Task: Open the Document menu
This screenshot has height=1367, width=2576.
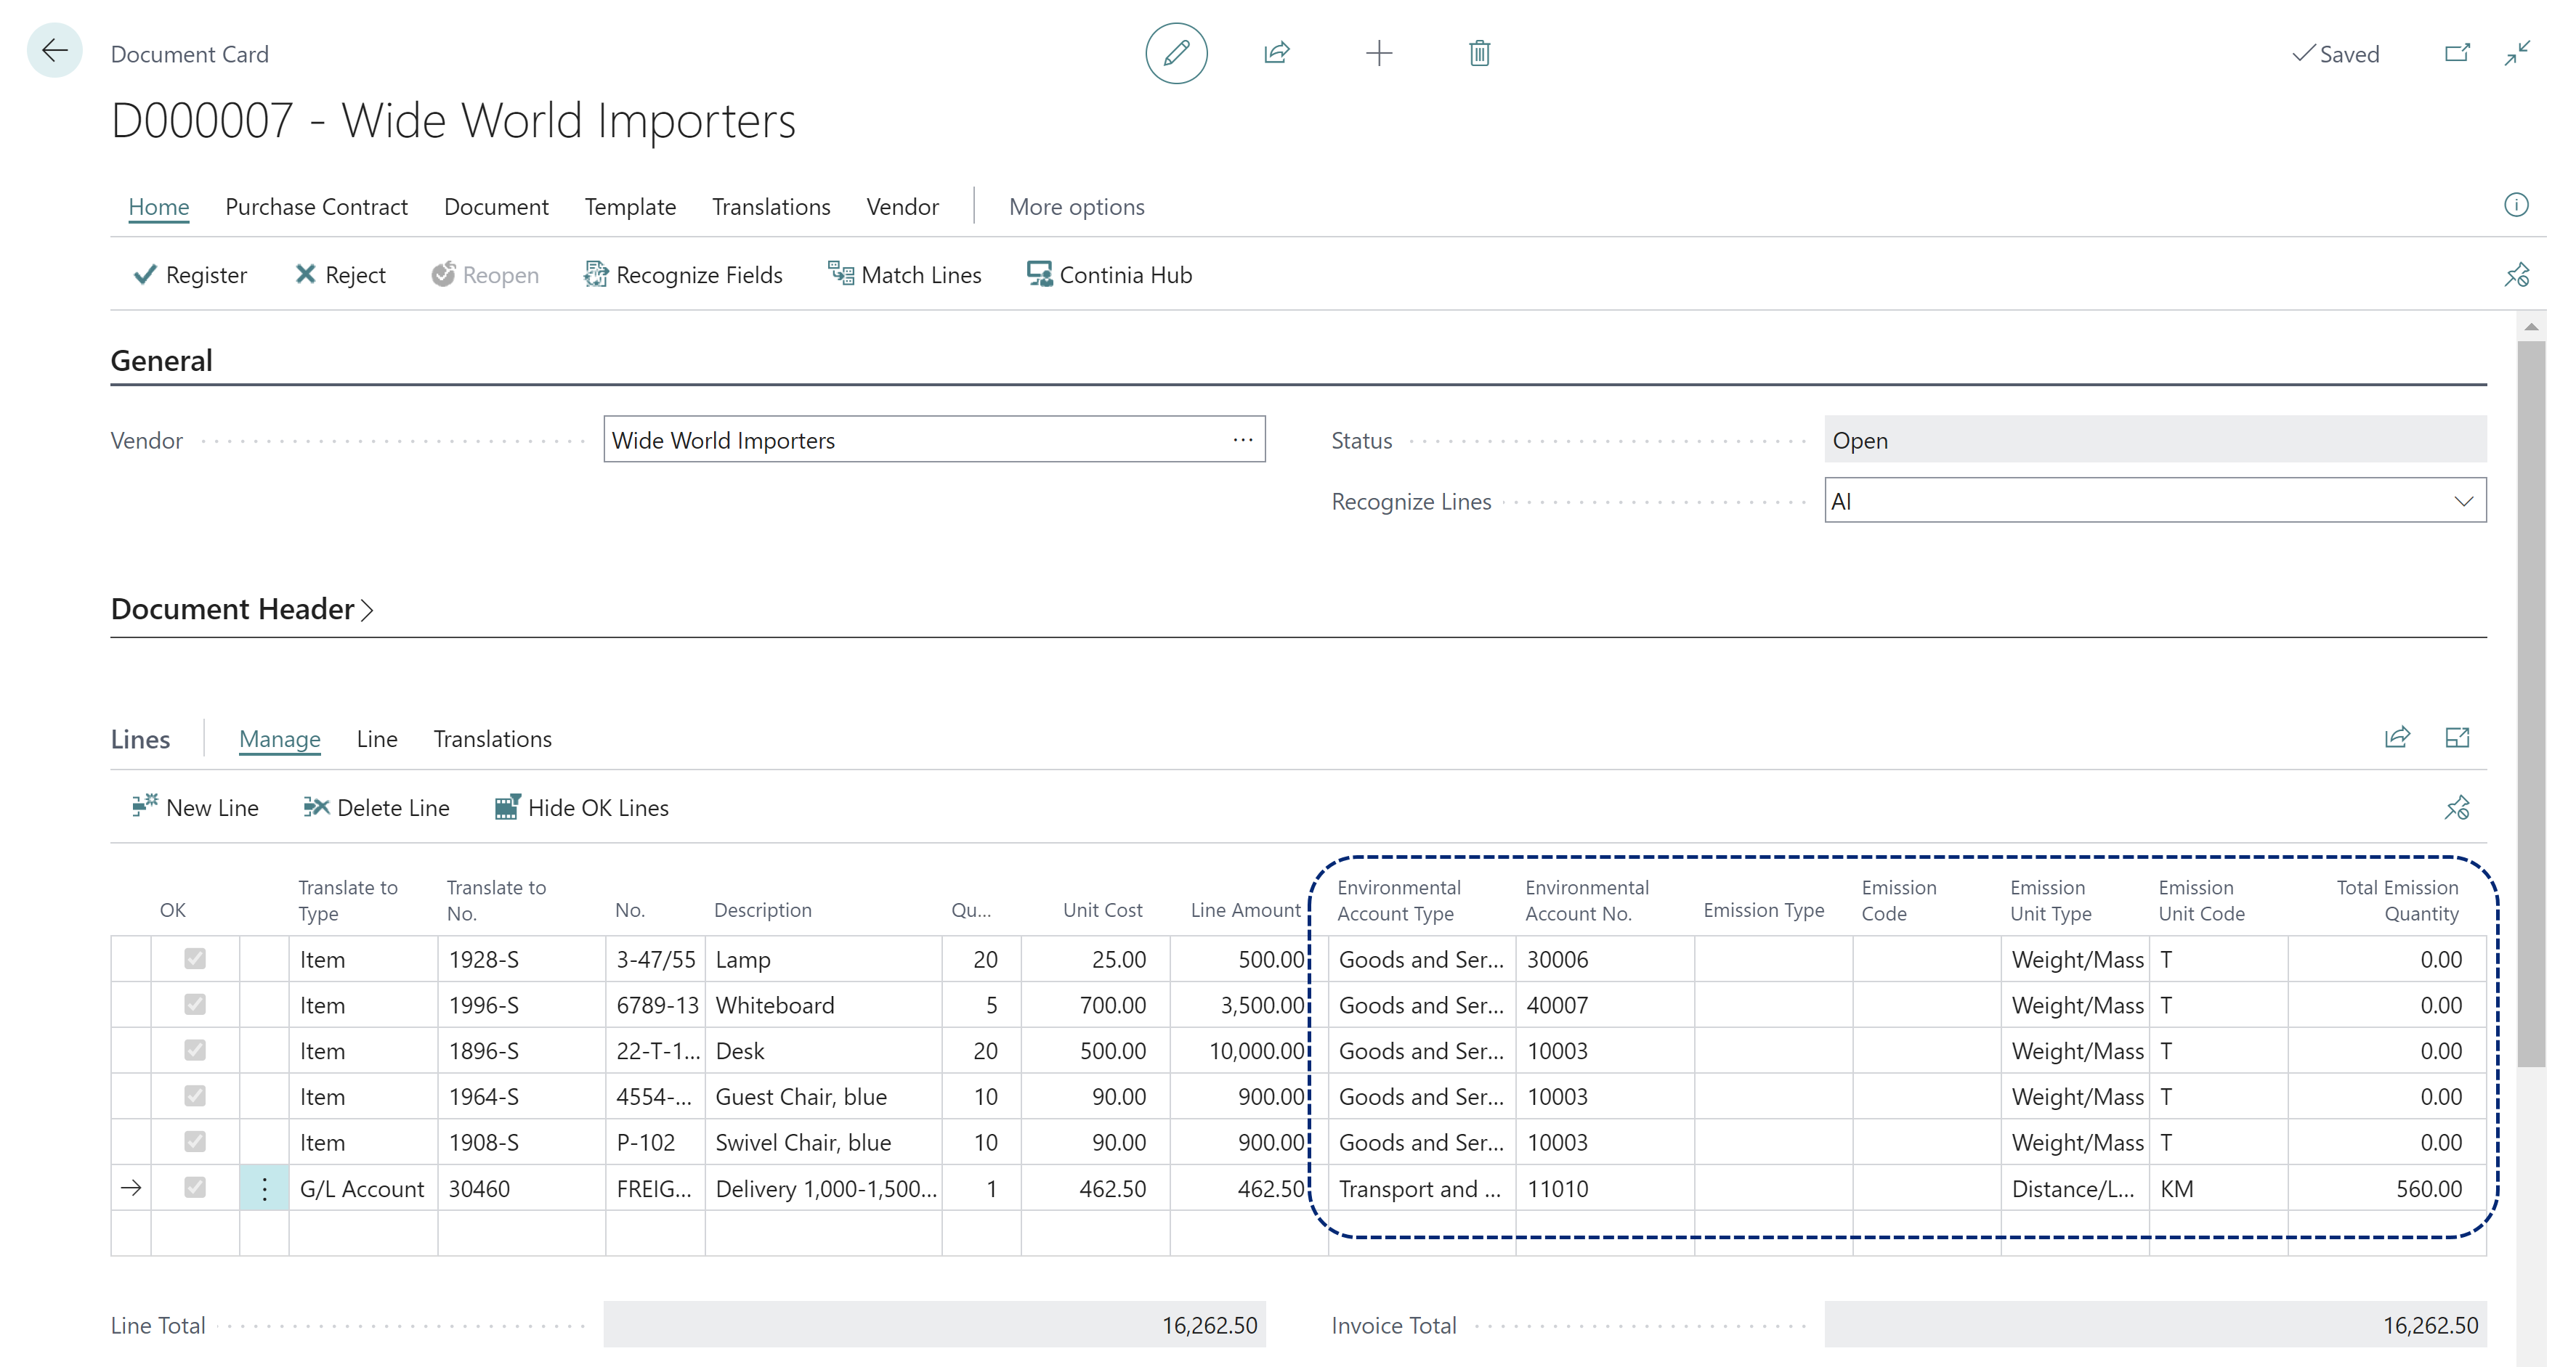Action: pos(496,207)
